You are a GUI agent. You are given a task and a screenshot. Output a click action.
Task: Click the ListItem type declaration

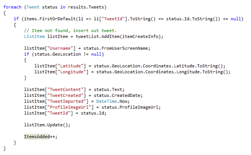click(x=35, y=36)
